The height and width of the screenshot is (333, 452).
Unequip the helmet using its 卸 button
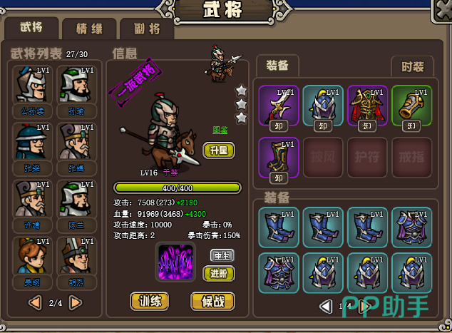pyautogui.click(x=323, y=126)
